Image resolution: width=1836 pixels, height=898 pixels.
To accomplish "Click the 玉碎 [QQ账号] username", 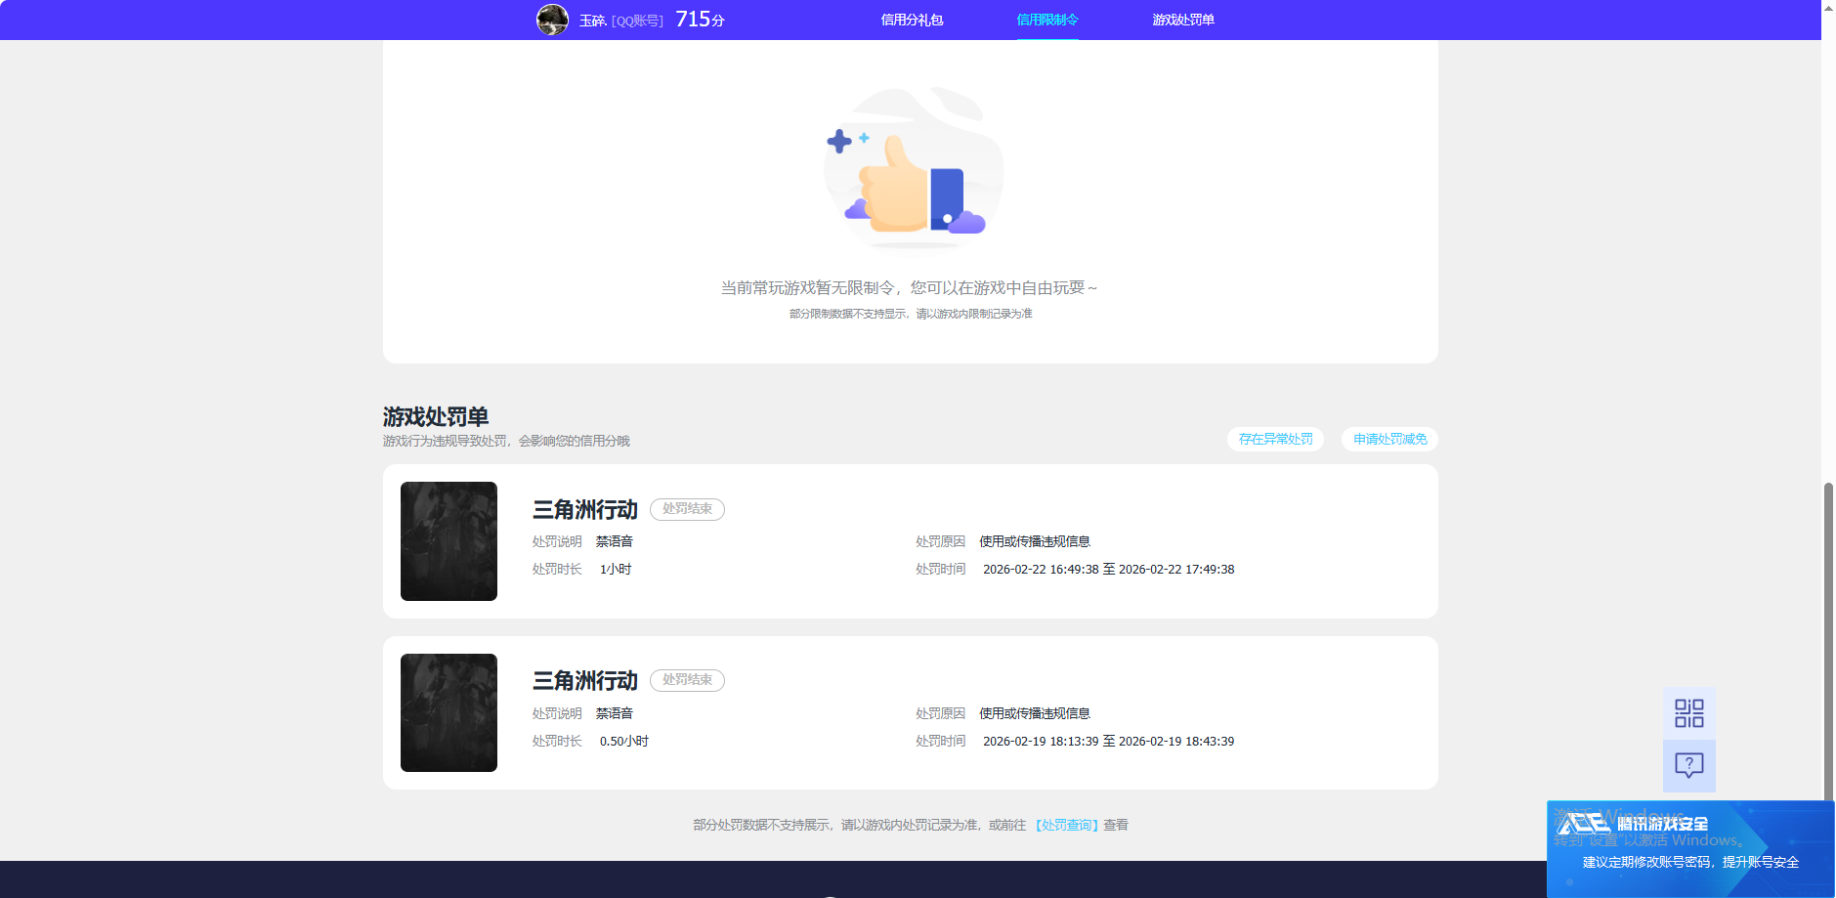I will click(x=621, y=21).
